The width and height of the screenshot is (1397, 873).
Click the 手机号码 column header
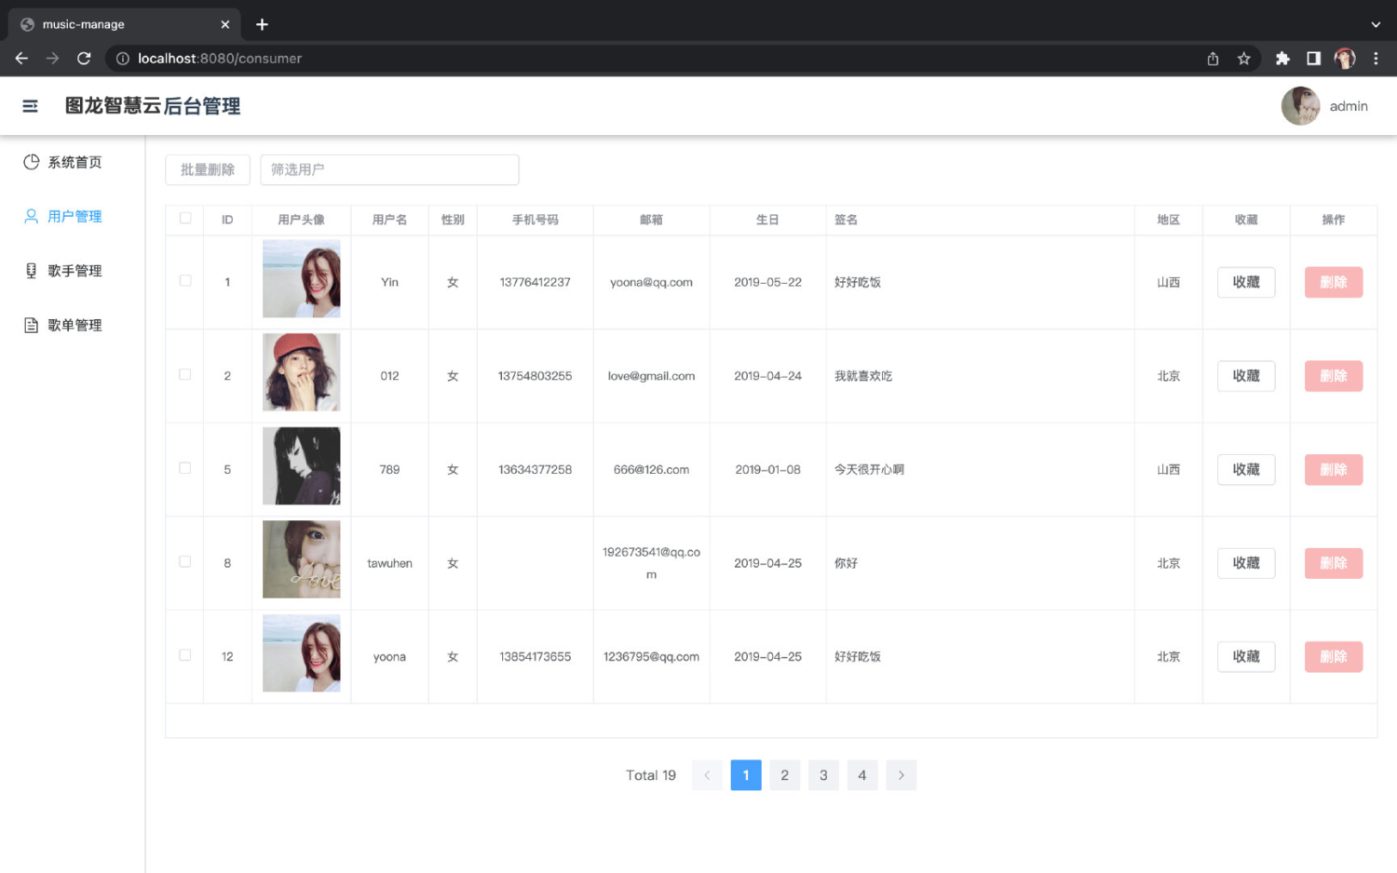[x=535, y=220]
